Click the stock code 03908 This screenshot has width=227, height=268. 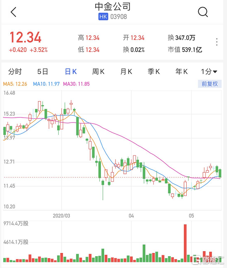pyautogui.click(x=119, y=17)
